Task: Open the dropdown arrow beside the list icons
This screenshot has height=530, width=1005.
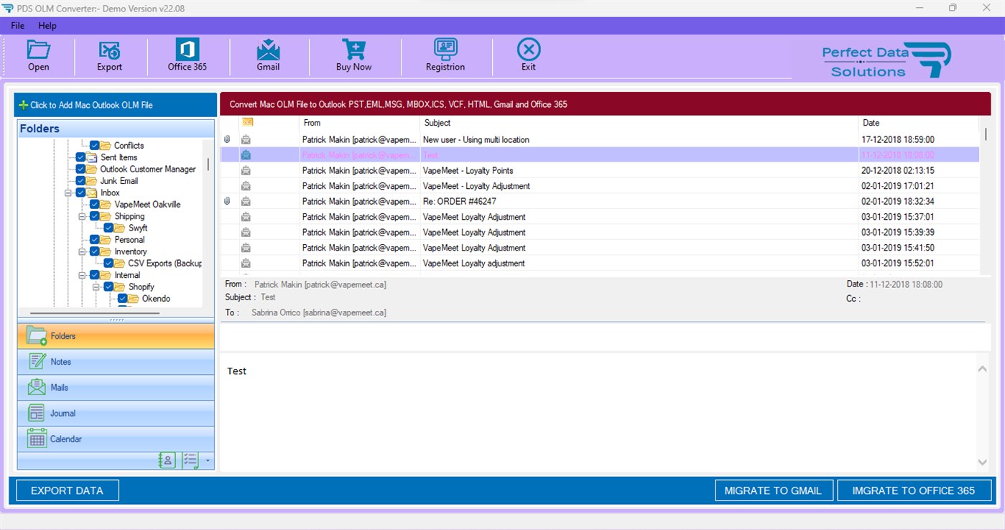Action: 208,460
